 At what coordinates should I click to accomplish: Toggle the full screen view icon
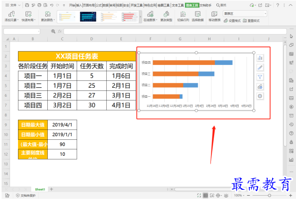tap(199, 195)
